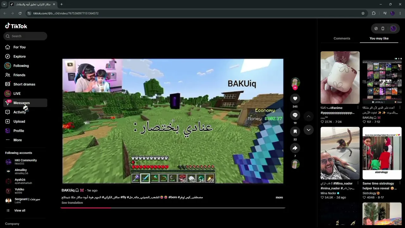The width and height of the screenshot is (405, 228).
Task: Click the phone app icon at top right
Action: [383, 28]
